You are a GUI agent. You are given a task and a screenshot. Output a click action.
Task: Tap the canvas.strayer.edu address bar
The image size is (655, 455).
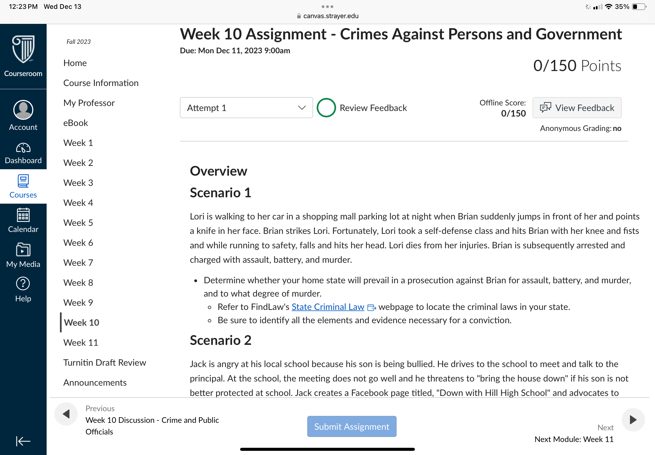[x=327, y=16]
